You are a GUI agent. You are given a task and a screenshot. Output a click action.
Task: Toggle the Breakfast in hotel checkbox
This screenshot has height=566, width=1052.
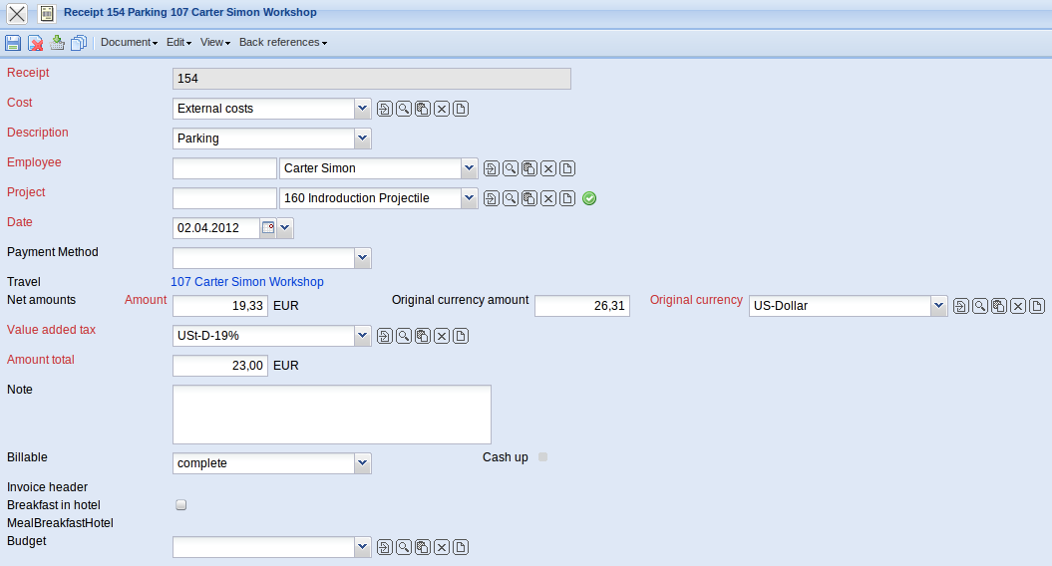coord(181,505)
